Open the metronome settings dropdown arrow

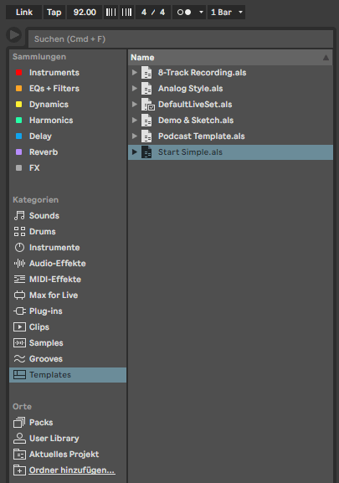(x=201, y=13)
